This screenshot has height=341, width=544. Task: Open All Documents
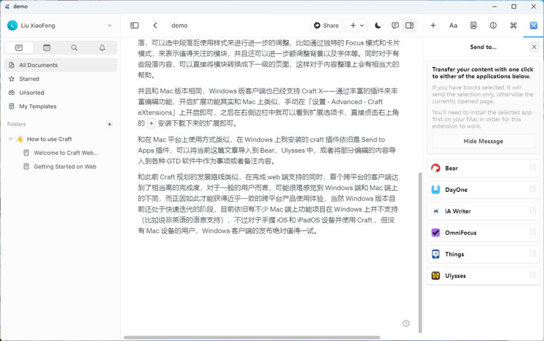(61, 65)
